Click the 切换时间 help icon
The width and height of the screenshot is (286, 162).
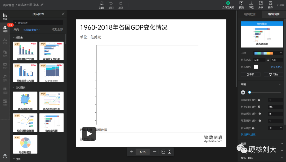(259, 107)
